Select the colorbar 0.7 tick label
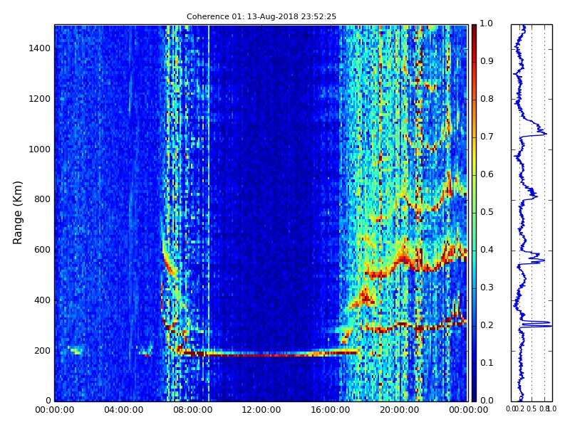 click(487, 137)
